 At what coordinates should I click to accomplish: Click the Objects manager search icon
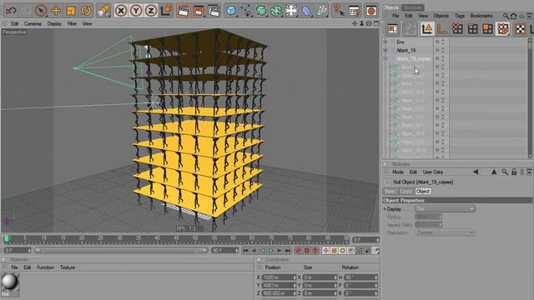point(506,16)
